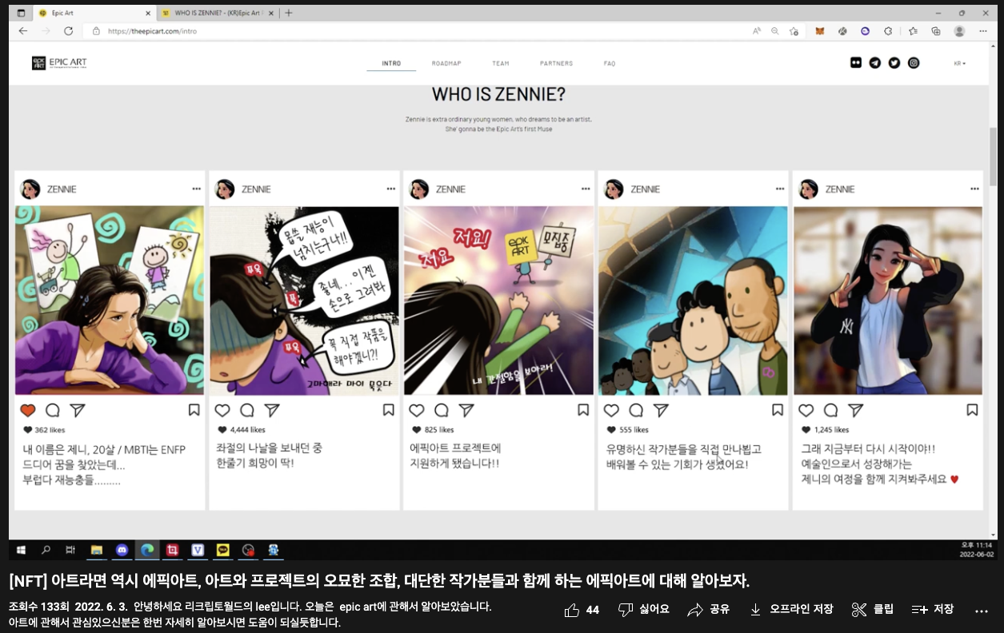
Task: Open the Collections icon in Edge toolbar
Action: tap(935, 31)
